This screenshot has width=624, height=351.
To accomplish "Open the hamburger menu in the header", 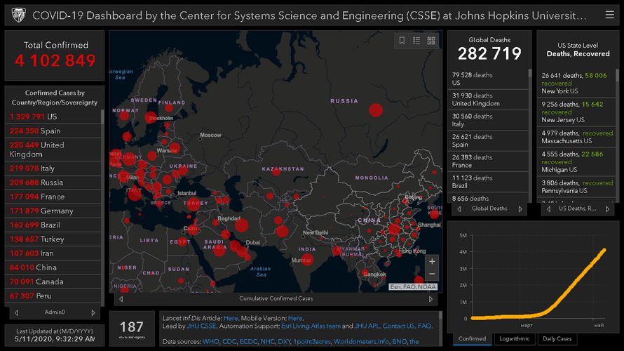I will [x=609, y=15].
